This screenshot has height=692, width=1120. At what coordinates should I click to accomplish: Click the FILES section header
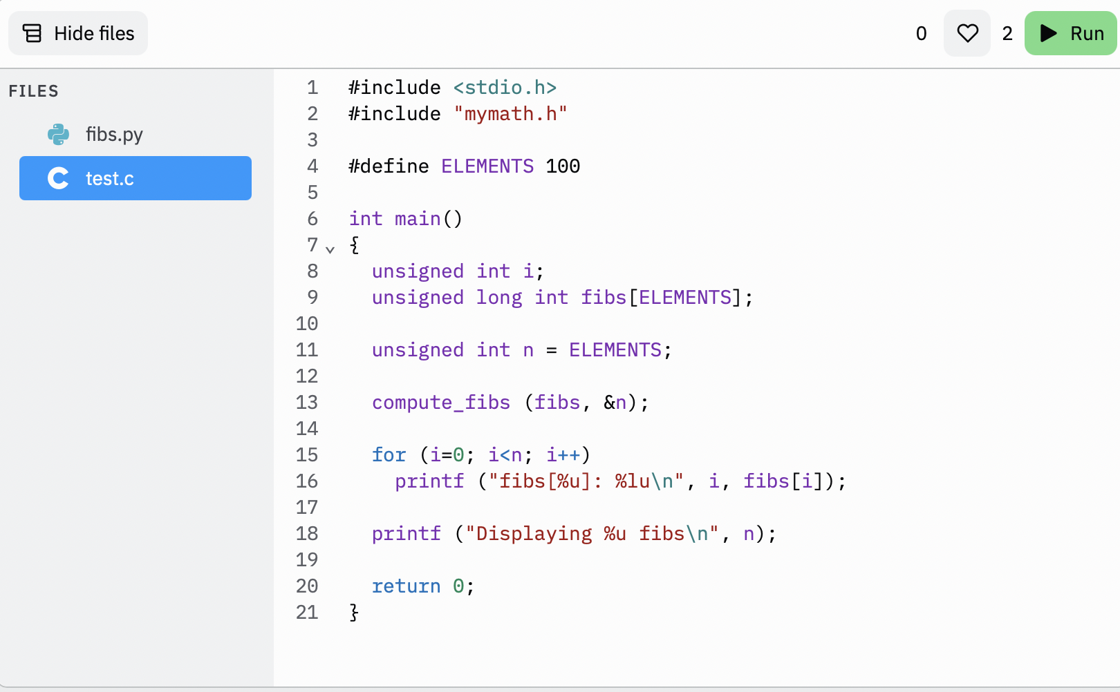tap(33, 91)
